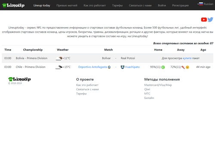The height and width of the screenshot is (161, 215).
Task: Click the Match column header
Action: tap(108, 50)
